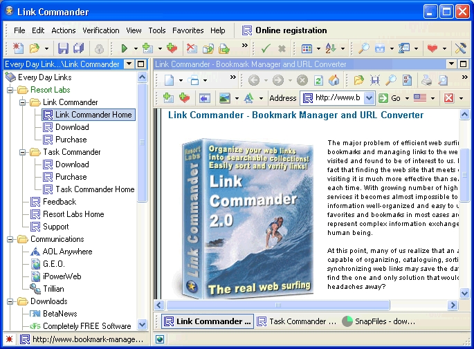The image size is (474, 349).
Task: Click the magnifying glass search icon in main toolbar
Action: tap(363, 48)
